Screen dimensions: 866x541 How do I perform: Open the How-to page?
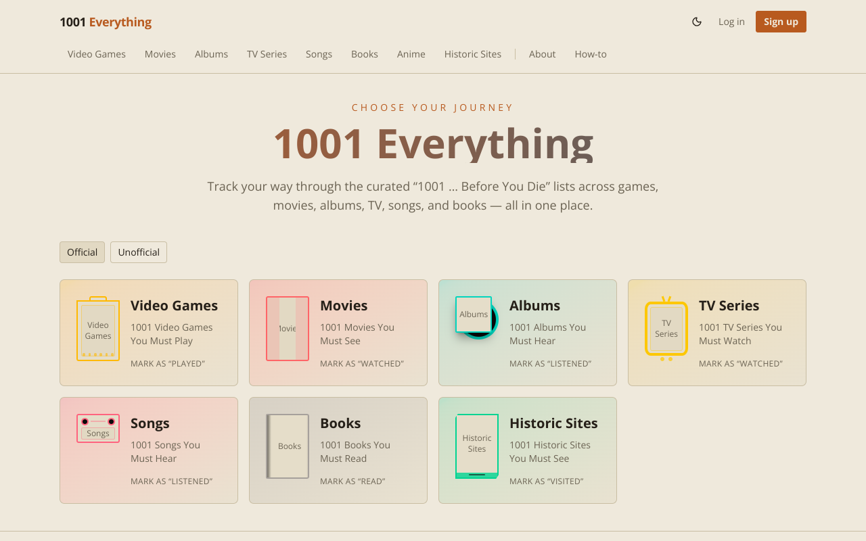(591, 54)
